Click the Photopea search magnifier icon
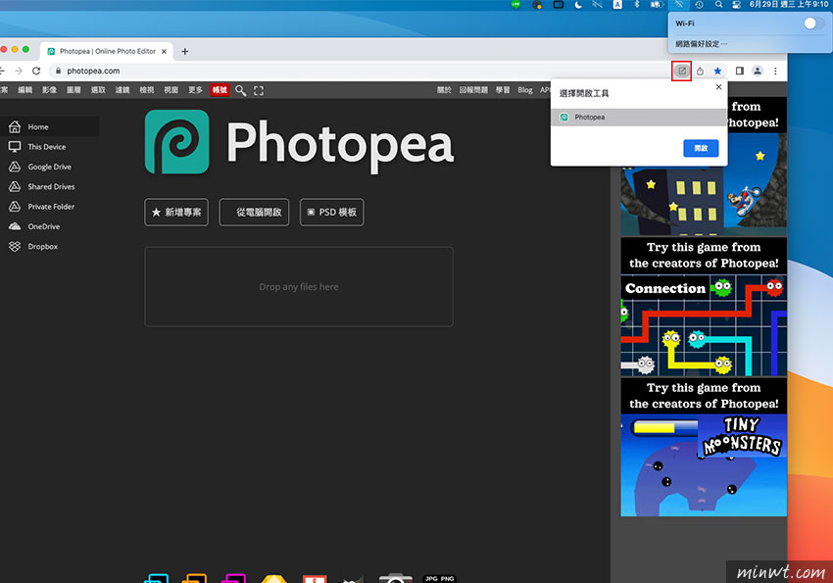Screen dimensions: 833x583 click(241, 90)
